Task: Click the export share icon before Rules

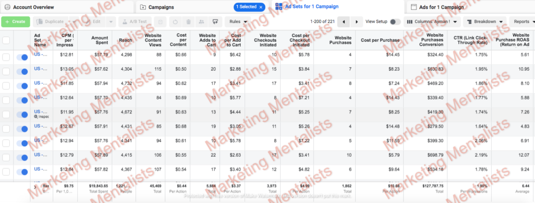Action: (215, 22)
